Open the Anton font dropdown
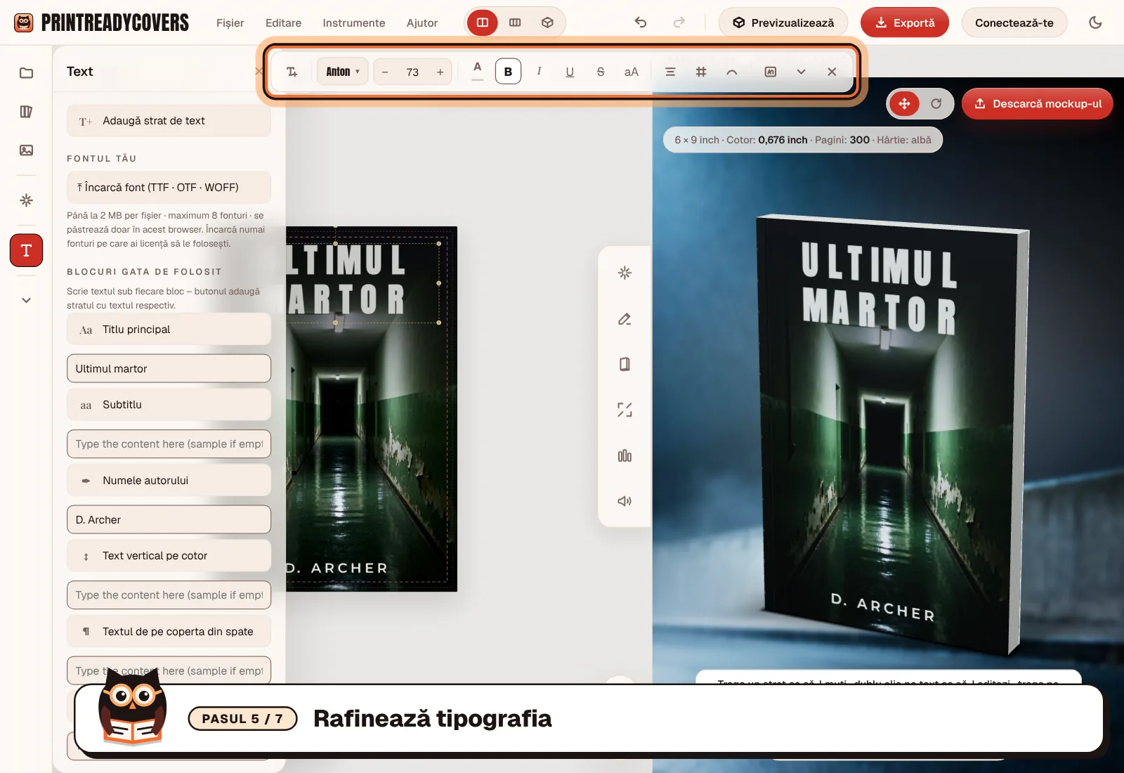Viewport: 1124px width, 773px height. [x=343, y=72]
